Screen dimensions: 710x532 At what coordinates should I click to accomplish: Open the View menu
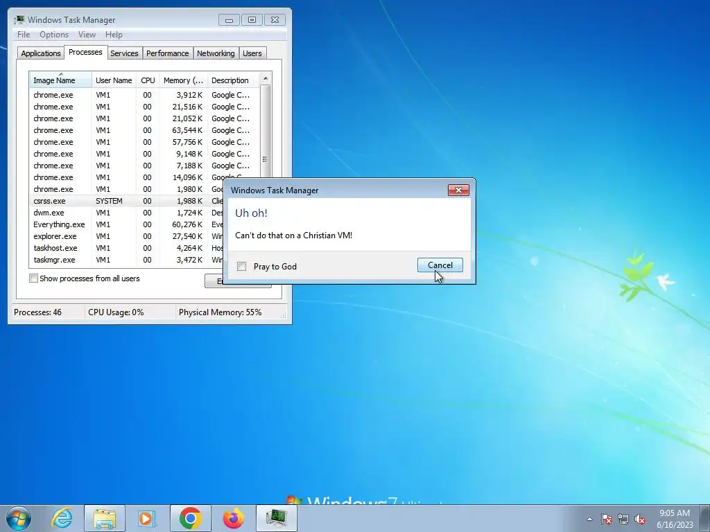coord(87,35)
